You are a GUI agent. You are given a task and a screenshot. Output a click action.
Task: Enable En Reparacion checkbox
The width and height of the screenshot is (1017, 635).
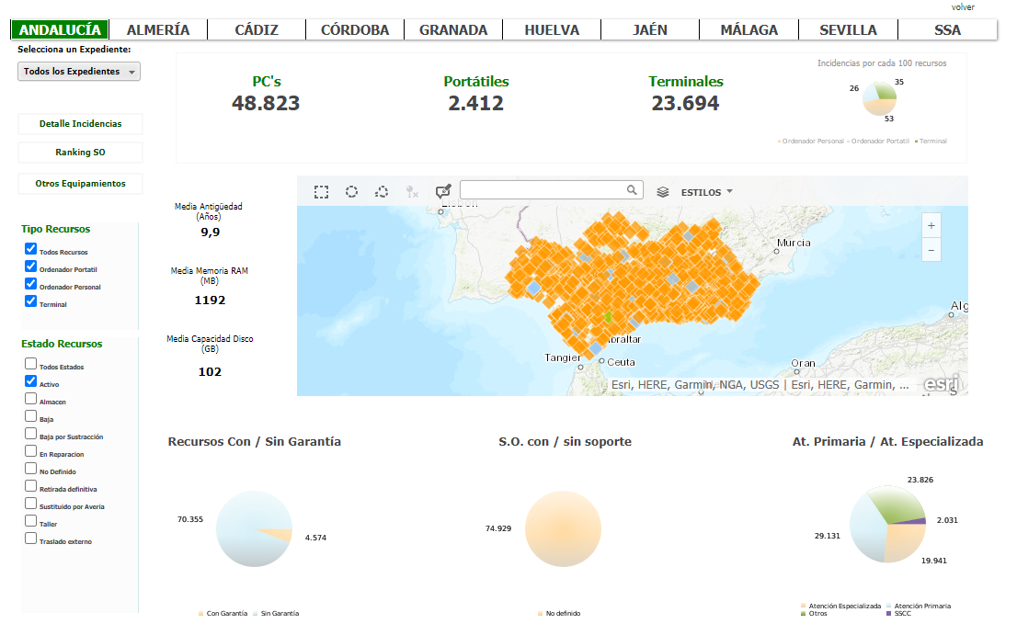[30, 451]
